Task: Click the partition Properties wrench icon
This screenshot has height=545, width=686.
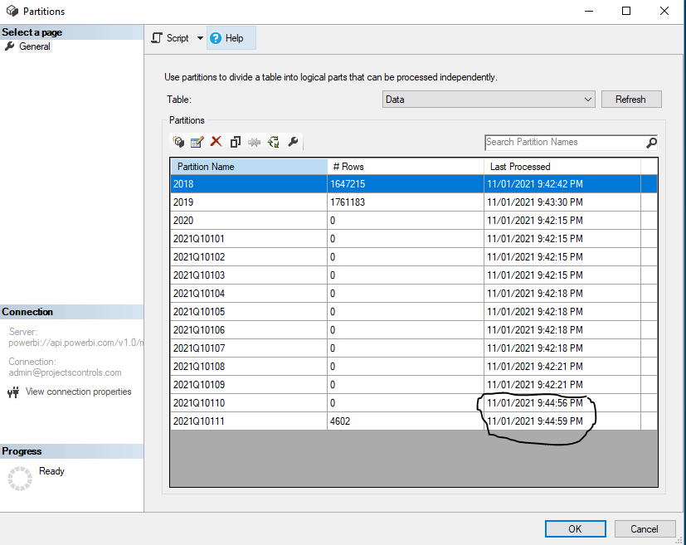Action: (x=293, y=142)
